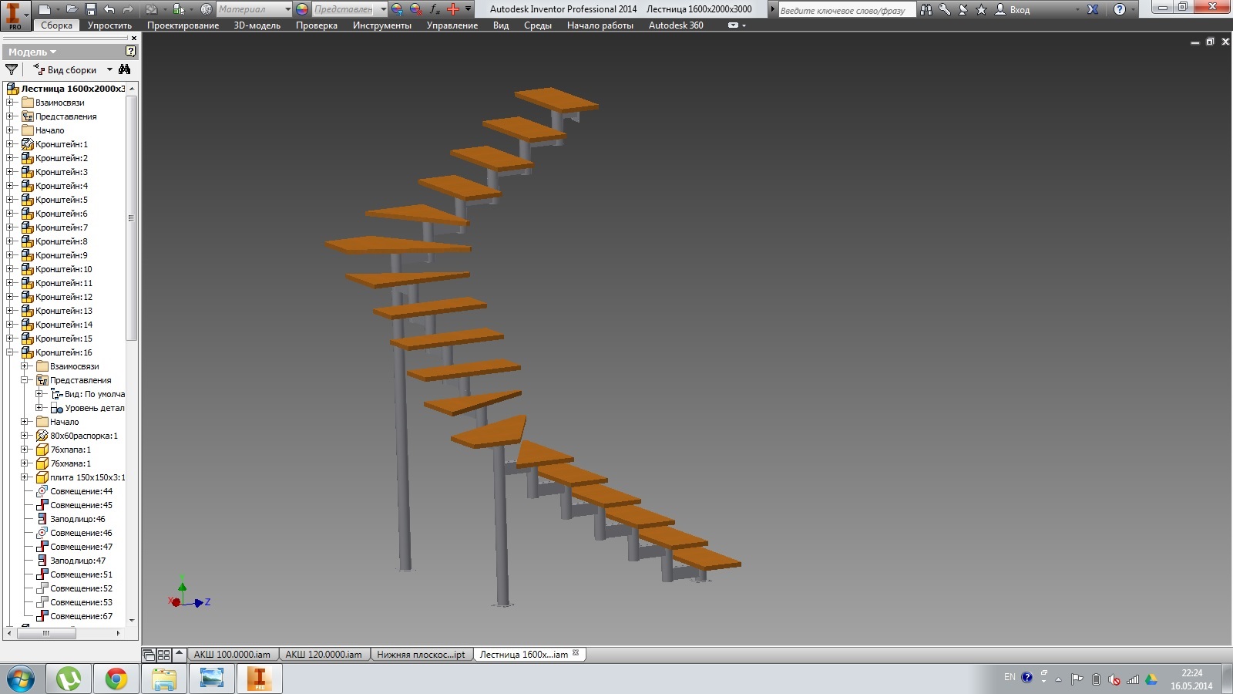Screen dimensions: 1233x694
Task: Open the Инструменты ribbon tab
Action: point(382,25)
